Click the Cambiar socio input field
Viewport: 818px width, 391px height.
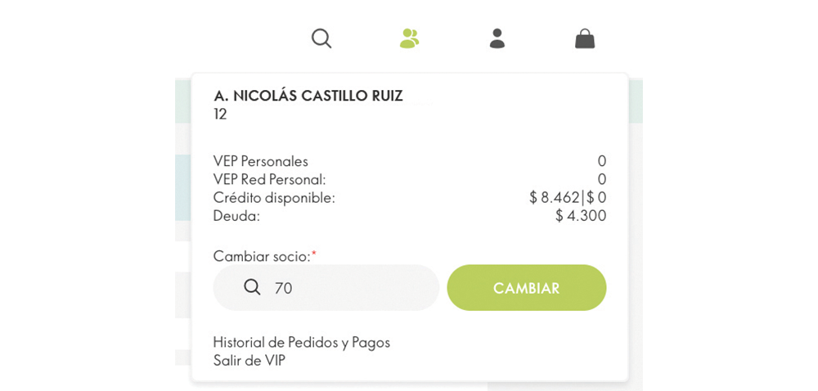click(352, 288)
